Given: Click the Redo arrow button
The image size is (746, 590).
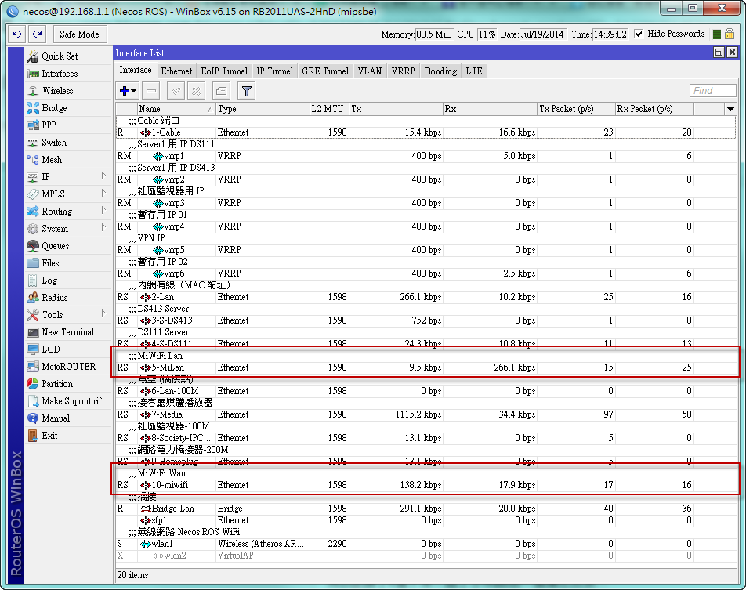Looking at the screenshot, I should (37, 34).
